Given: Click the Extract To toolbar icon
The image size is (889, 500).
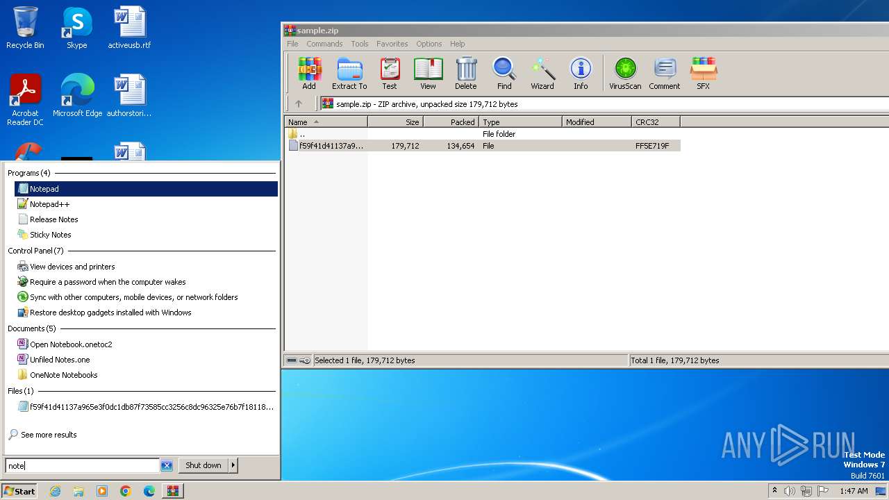Looking at the screenshot, I should click(349, 74).
